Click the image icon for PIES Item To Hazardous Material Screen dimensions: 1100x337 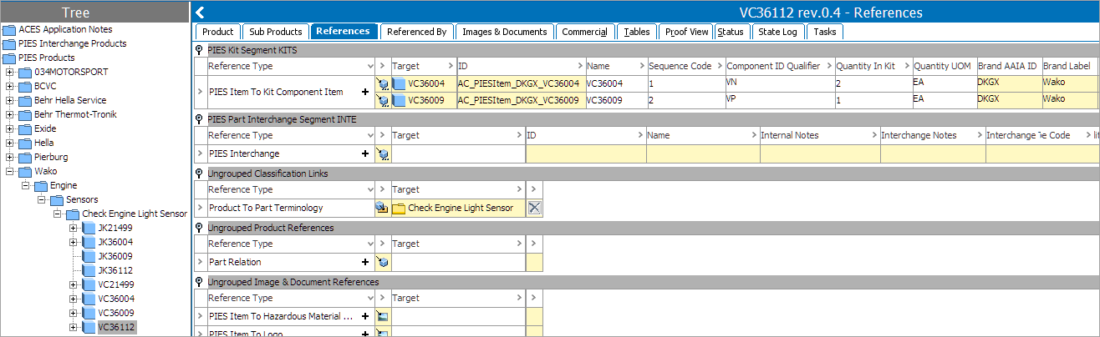(383, 316)
